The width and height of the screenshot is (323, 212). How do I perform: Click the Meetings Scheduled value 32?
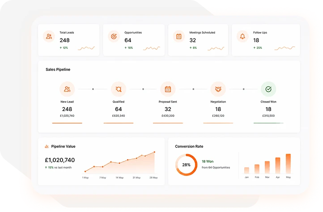click(193, 40)
